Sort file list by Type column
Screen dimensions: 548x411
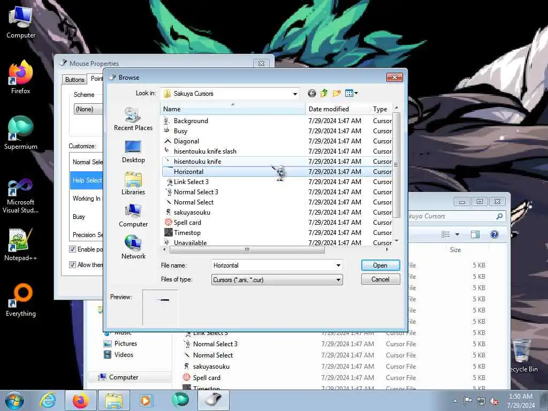(380, 109)
